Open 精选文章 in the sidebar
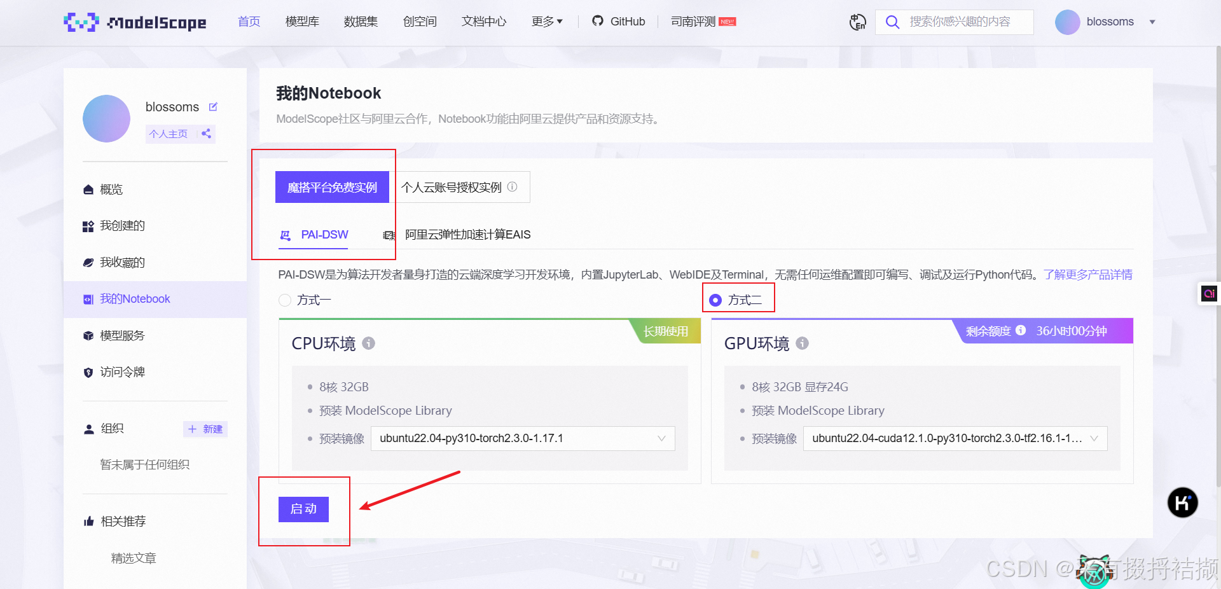 [x=134, y=558]
